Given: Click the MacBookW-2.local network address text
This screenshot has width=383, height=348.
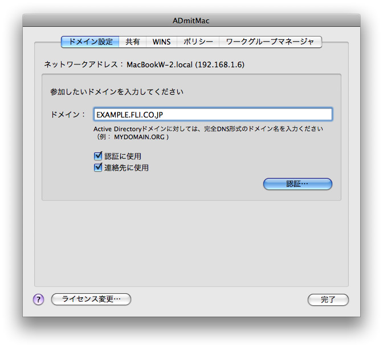Looking at the screenshot, I should [185, 64].
